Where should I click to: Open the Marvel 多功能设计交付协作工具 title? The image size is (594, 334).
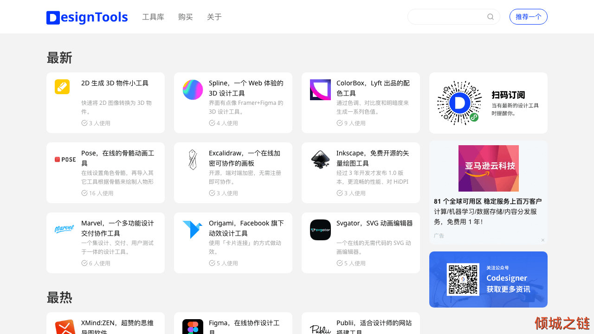[x=117, y=228]
